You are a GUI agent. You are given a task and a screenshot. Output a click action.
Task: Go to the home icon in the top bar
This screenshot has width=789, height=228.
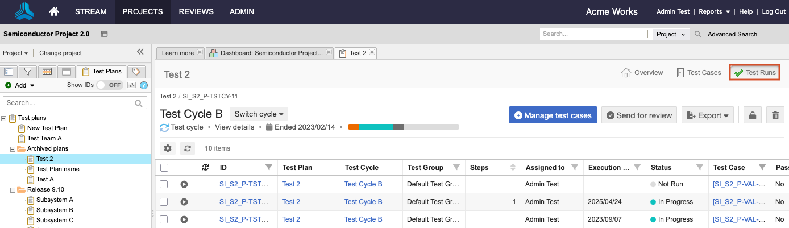(54, 11)
